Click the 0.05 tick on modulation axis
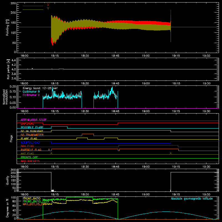The height and width of the screenshot is (222, 222). click(13, 102)
